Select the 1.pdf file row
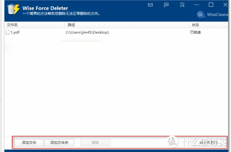Image resolution: width=231 pixels, height=152 pixels. click(x=116, y=32)
